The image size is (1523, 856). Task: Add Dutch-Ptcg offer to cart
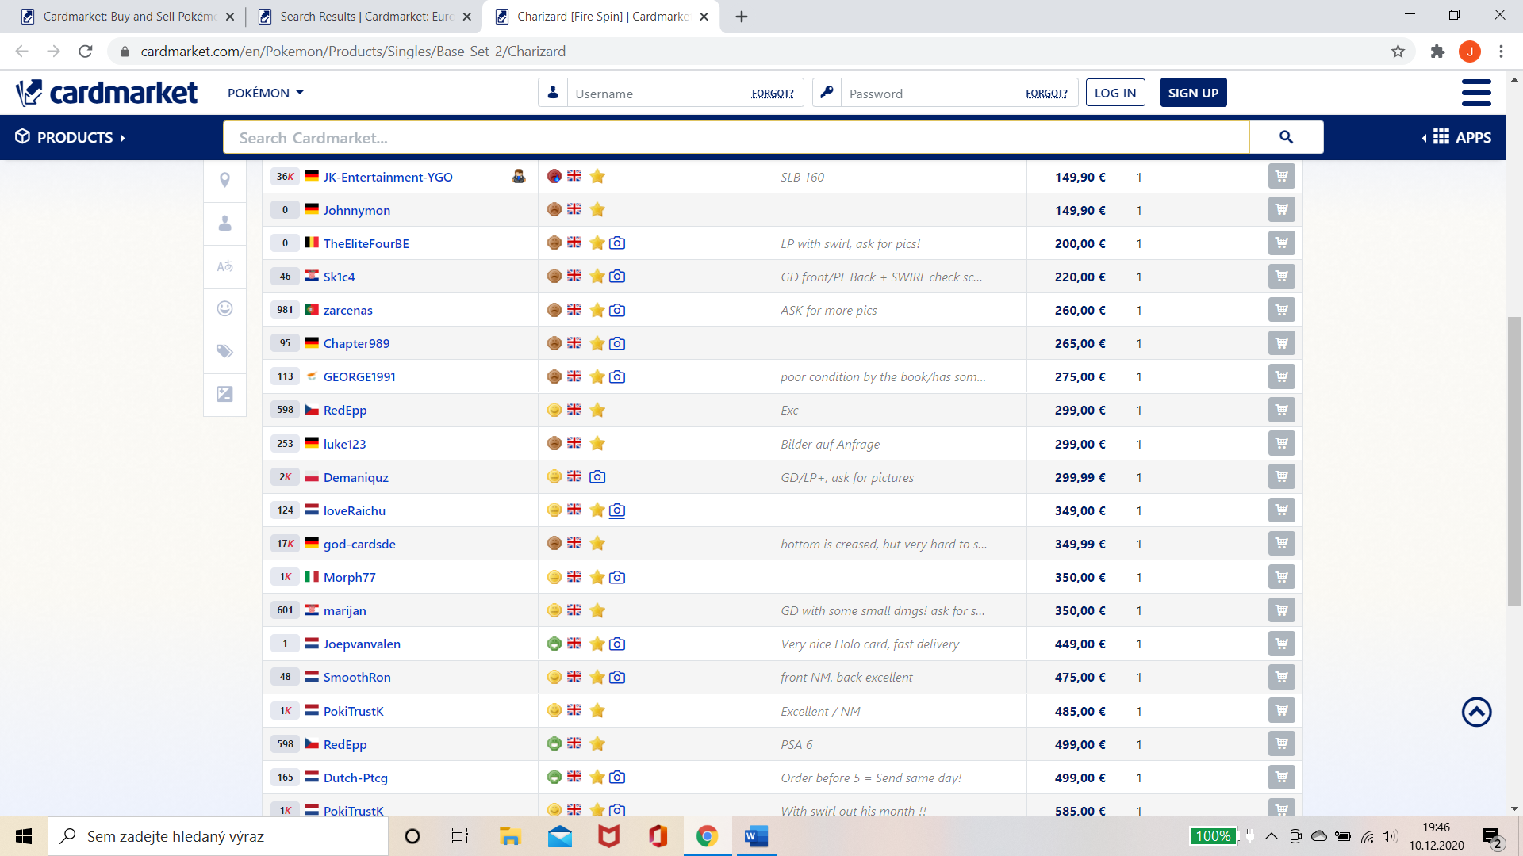pos(1281,777)
